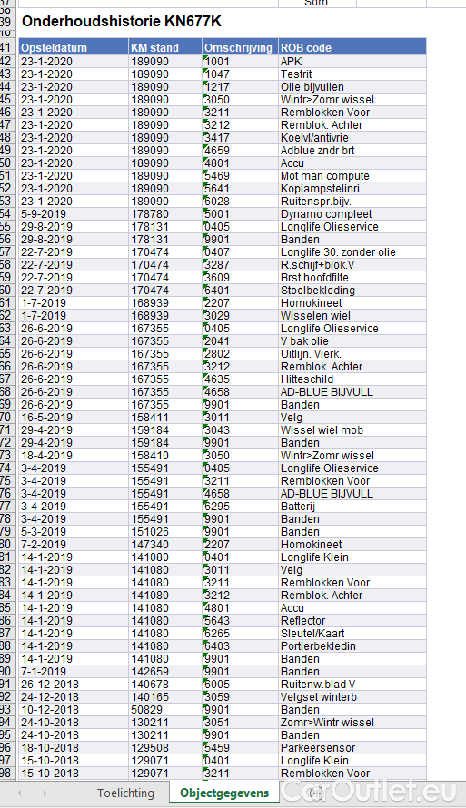Select the Reflector cell

coord(352,620)
